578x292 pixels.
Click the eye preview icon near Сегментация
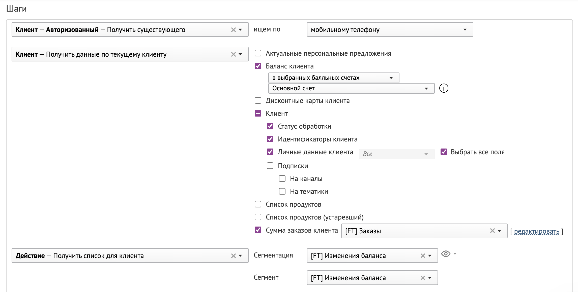click(446, 254)
